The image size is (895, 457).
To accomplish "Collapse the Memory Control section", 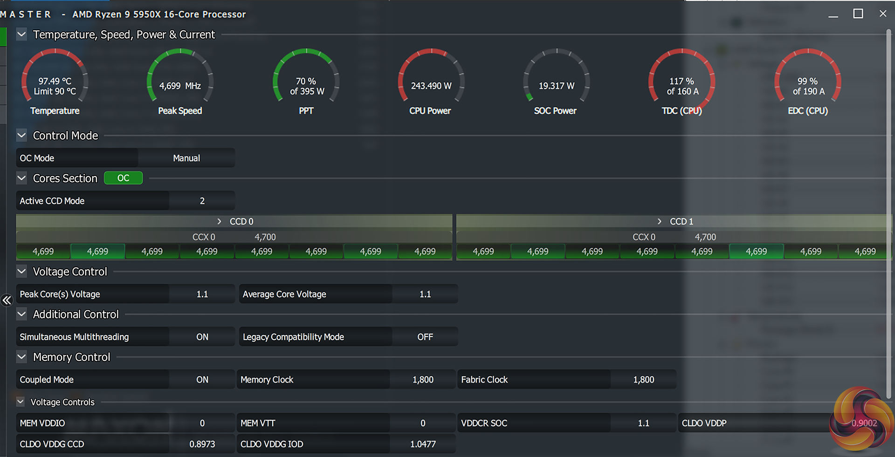I will point(21,357).
